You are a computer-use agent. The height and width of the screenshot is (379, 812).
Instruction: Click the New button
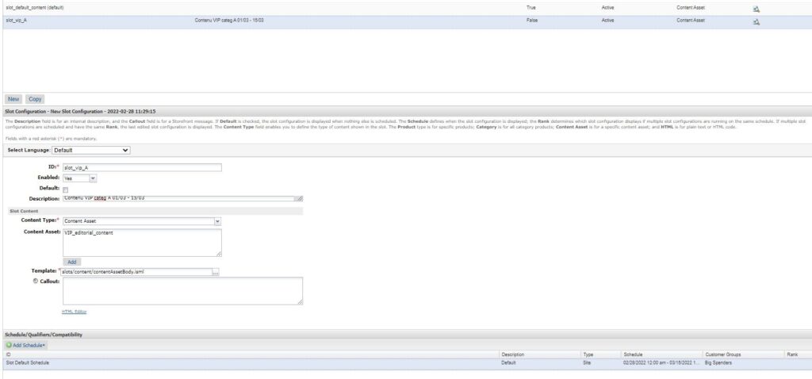(13, 99)
